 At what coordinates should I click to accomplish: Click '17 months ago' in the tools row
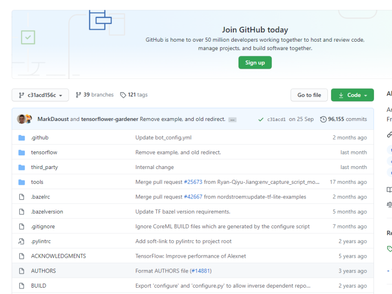click(x=348, y=182)
